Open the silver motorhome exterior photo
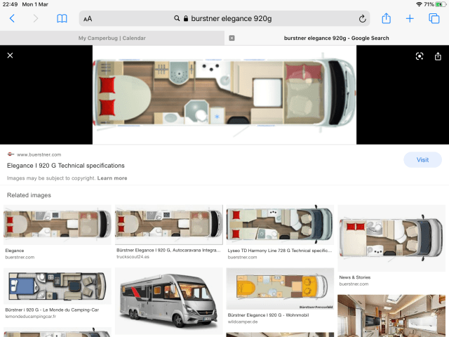Viewport: 449px width, 337px height. 168,301
